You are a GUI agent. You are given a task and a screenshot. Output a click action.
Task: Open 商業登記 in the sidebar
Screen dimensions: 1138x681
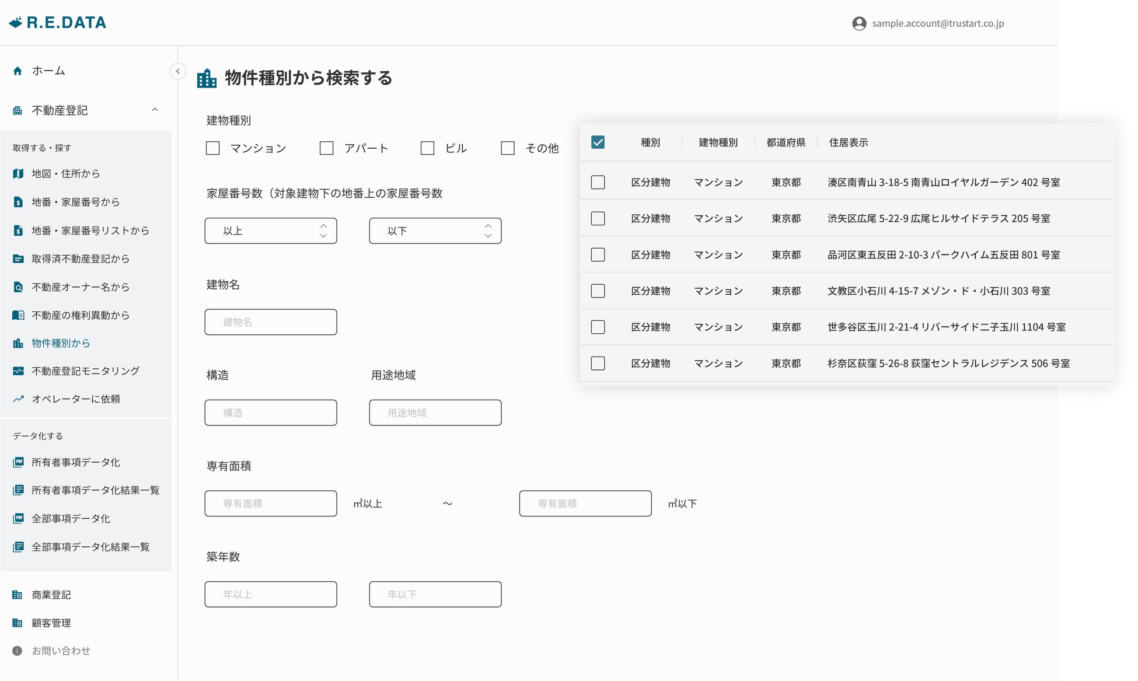pyautogui.click(x=51, y=595)
